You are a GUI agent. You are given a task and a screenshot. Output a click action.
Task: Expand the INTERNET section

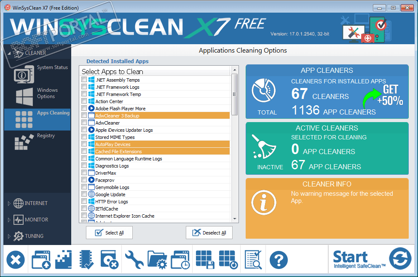pos(9,203)
